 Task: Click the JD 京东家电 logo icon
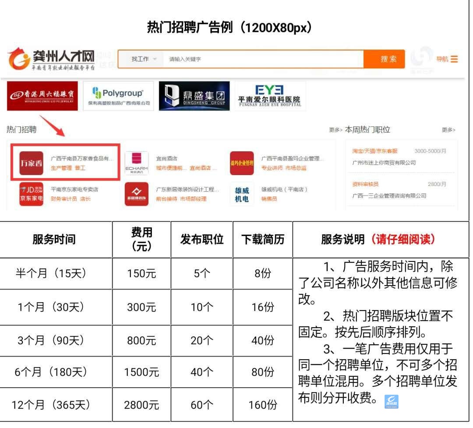pyautogui.click(x=32, y=194)
